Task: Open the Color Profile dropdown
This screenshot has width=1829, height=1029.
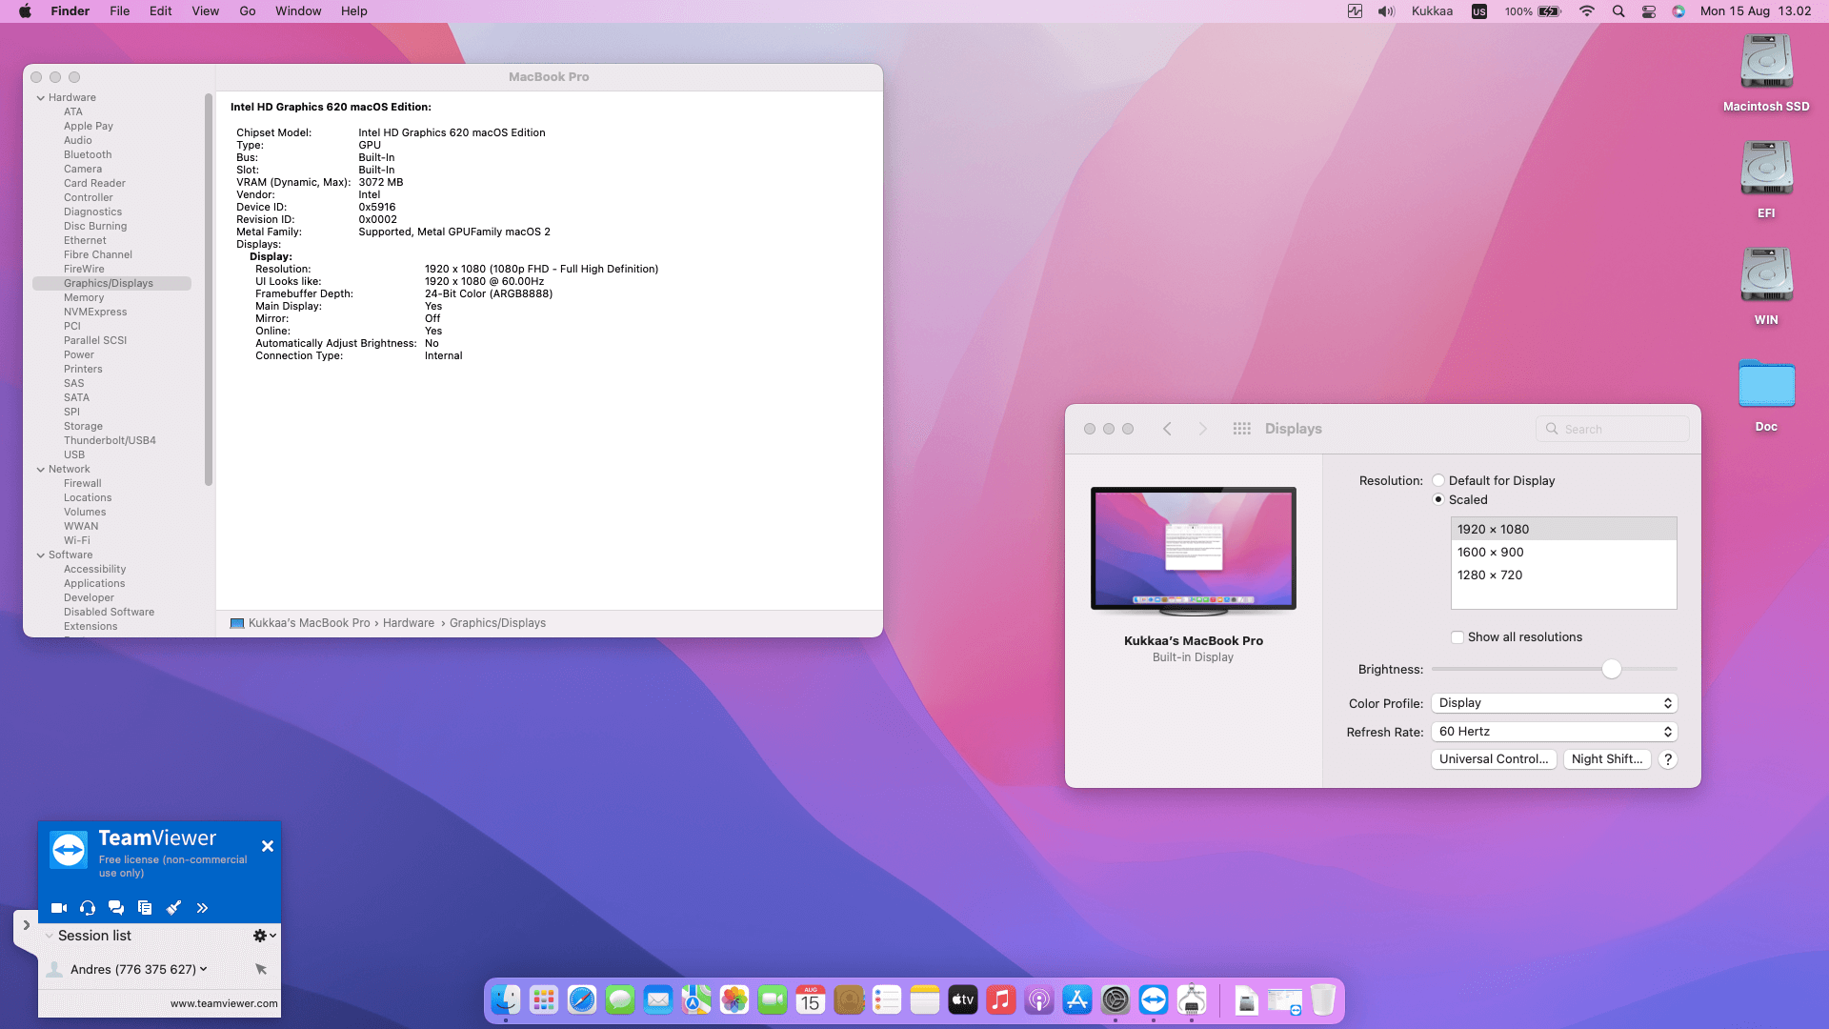Action: click(x=1554, y=703)
